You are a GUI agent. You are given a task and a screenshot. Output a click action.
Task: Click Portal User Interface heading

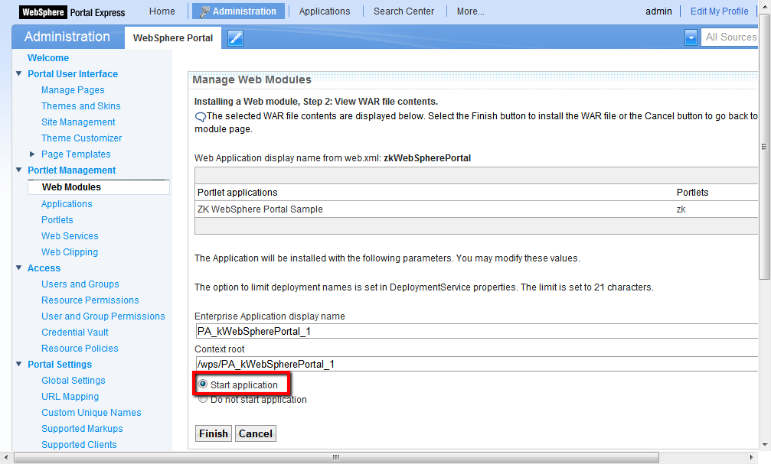pyautogui.click(x=73, y=74)
